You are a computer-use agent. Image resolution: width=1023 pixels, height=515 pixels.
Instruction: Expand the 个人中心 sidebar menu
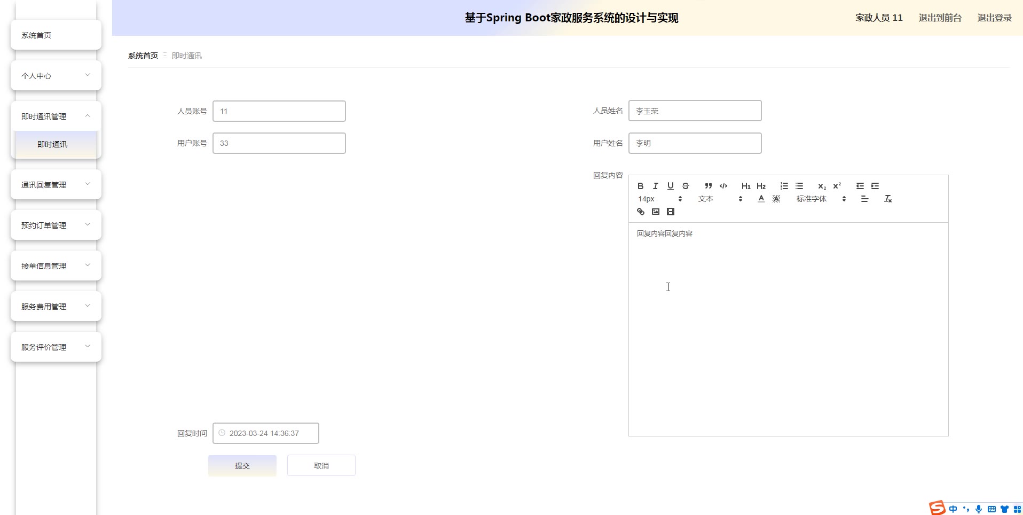[56, 76]
